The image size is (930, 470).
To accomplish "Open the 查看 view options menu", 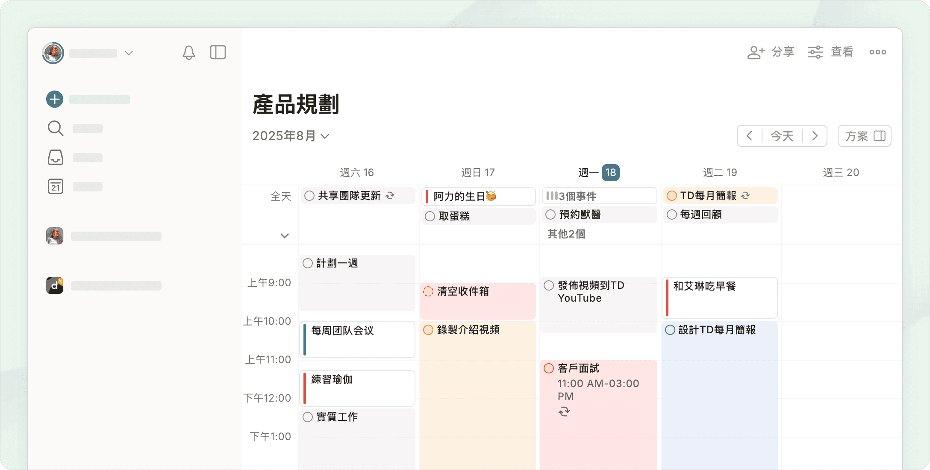I will pos(830,52).
